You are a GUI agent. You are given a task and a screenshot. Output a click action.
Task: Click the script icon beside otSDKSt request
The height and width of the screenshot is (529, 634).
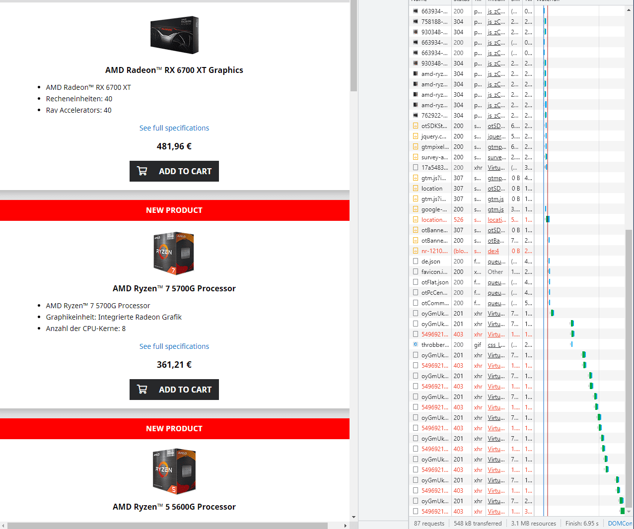(416, 126)
